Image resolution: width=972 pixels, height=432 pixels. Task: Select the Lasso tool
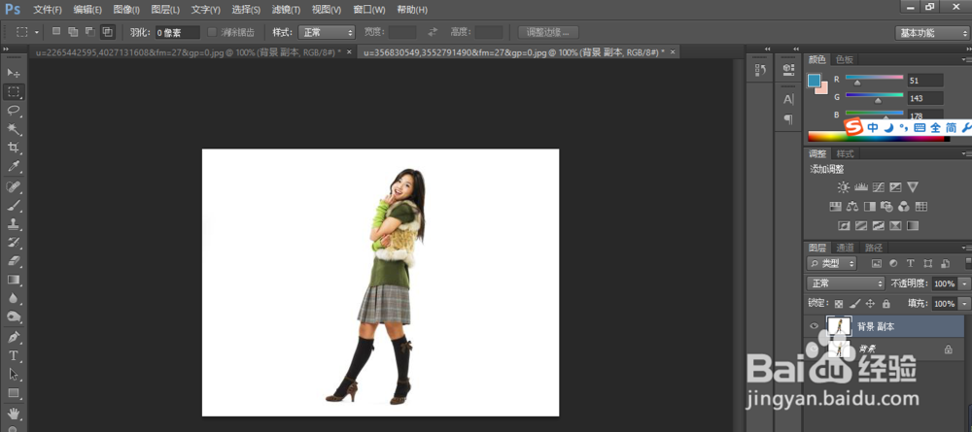[x=14, y=110]
